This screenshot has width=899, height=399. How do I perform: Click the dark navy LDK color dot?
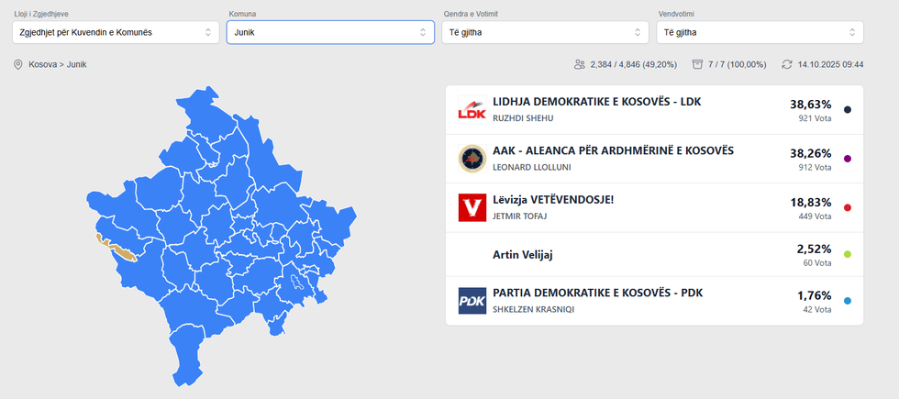click(848, 110)
